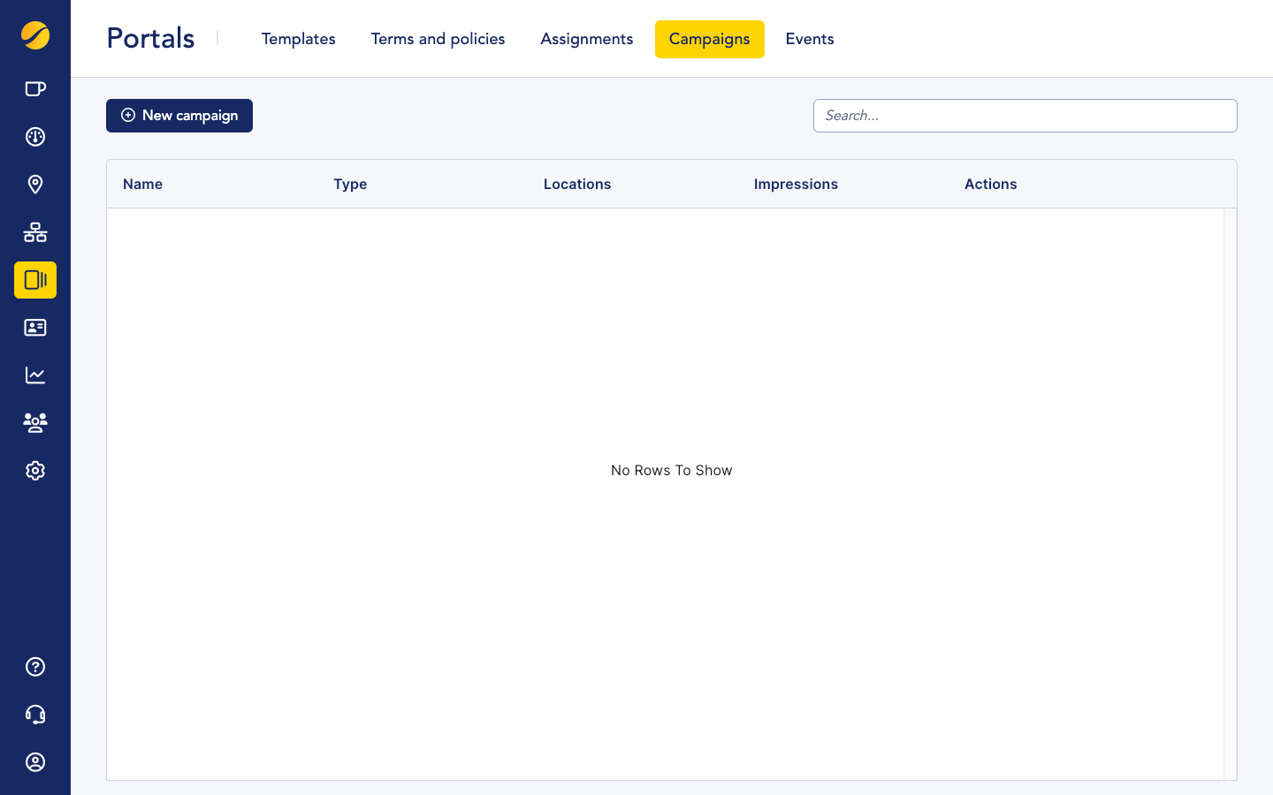This screenshot has height=795, width=1273.
Task: Open the network hierarchy sidebar icon
Action: (x=35, y=232)
